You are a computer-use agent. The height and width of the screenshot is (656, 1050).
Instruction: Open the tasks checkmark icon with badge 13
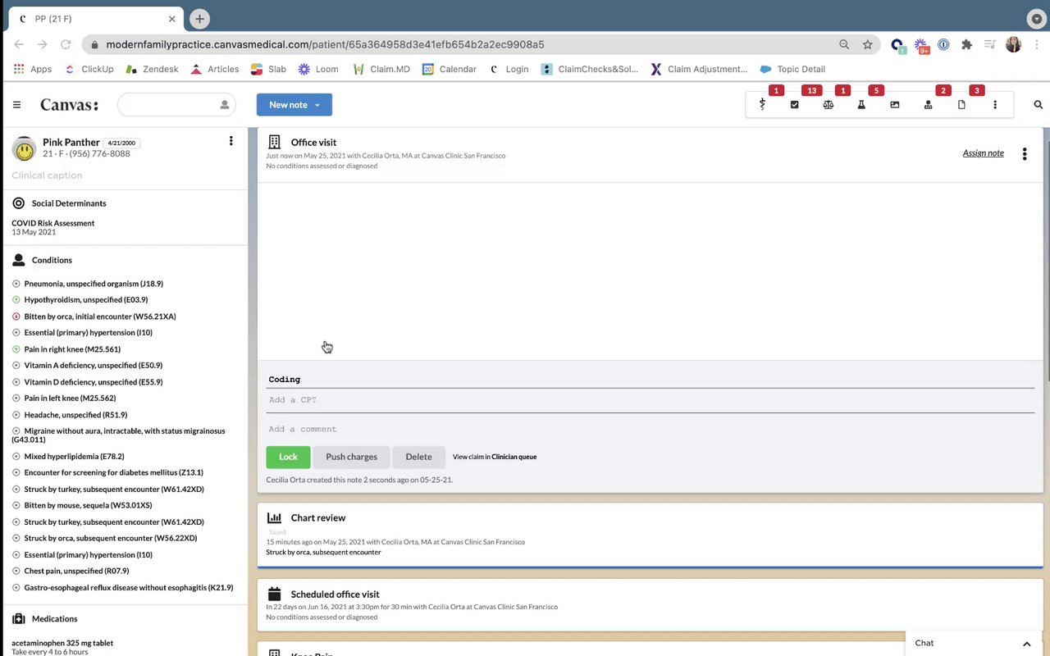pyautogui.click(x=794, y=105)
